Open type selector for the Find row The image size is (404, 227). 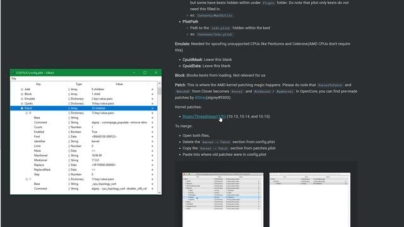coord(69,137)
